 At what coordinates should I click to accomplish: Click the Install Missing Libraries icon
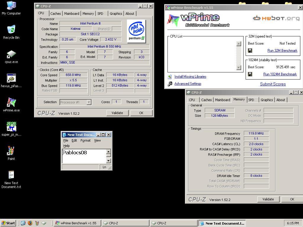point(170,77)
